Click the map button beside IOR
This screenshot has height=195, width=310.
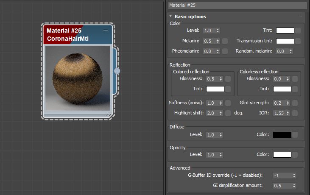pyautogui.click(x=295, y=113)
